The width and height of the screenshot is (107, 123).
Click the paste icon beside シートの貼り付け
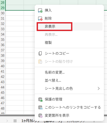[40, 61]
